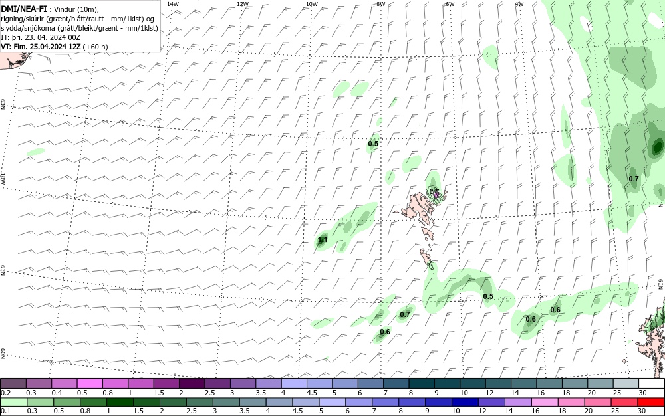
Task: Select the pale grey 25 swatch in upper legend row
Action: [626, 384]
